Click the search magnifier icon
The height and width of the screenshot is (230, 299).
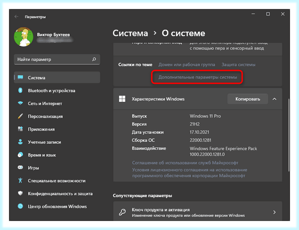pyautogui.click(x=94, y=59)
